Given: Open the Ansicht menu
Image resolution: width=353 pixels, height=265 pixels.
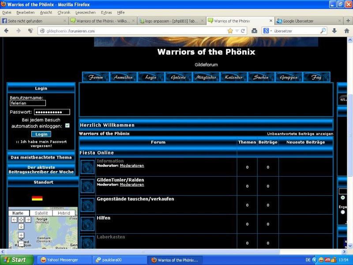Looking at the screenshot, I should (46, 12).
